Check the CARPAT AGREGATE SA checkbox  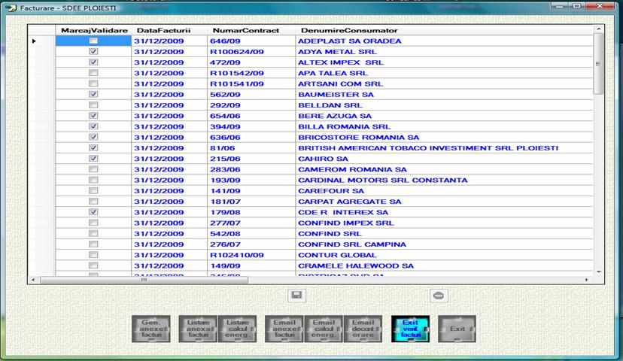[93, 202]
